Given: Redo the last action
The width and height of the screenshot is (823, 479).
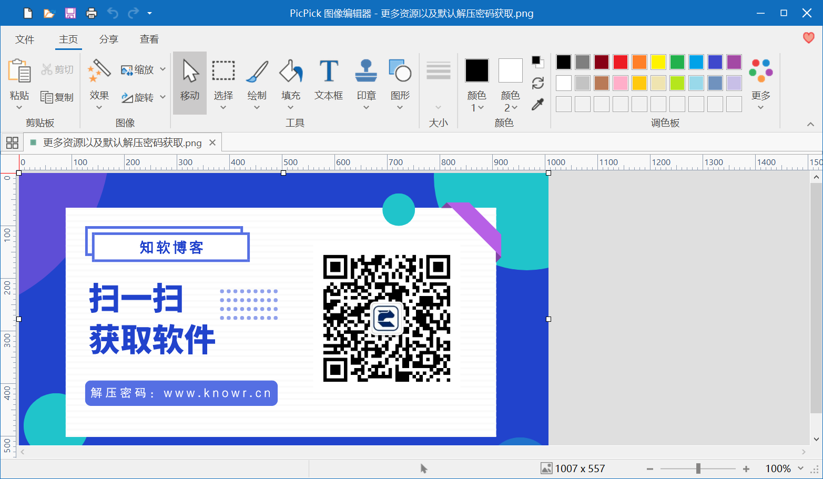Looking at the screenshot, I should click(x=134, y=13).
